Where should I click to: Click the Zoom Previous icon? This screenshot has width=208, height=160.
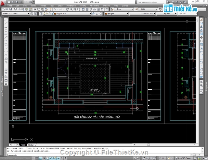click(79, 9)
